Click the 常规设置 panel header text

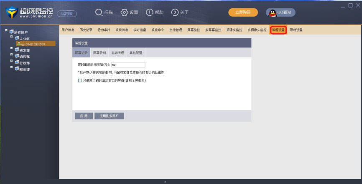[81, 43]
